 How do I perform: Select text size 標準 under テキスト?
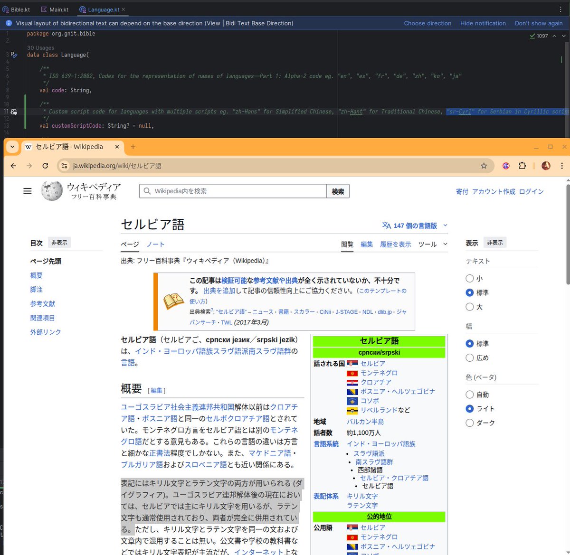tap(470, 292)
